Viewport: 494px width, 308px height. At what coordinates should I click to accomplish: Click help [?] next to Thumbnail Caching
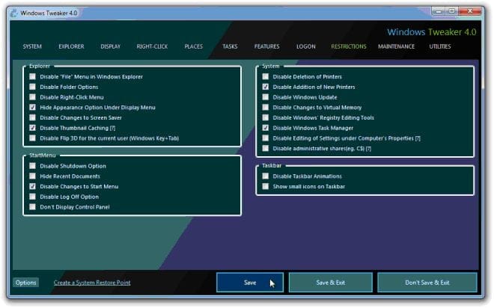[x=112, y=128]
